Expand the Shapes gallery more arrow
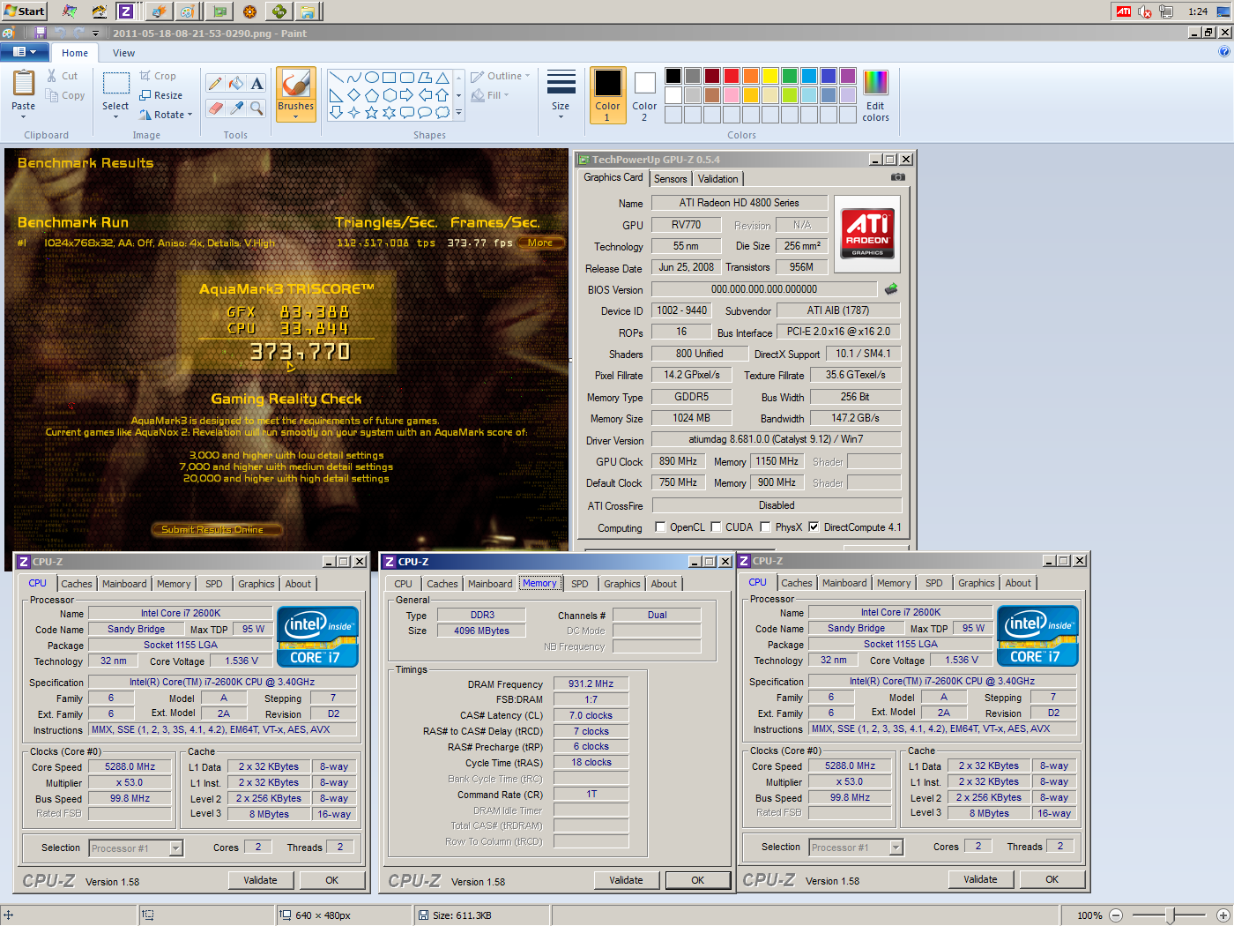 458,113
